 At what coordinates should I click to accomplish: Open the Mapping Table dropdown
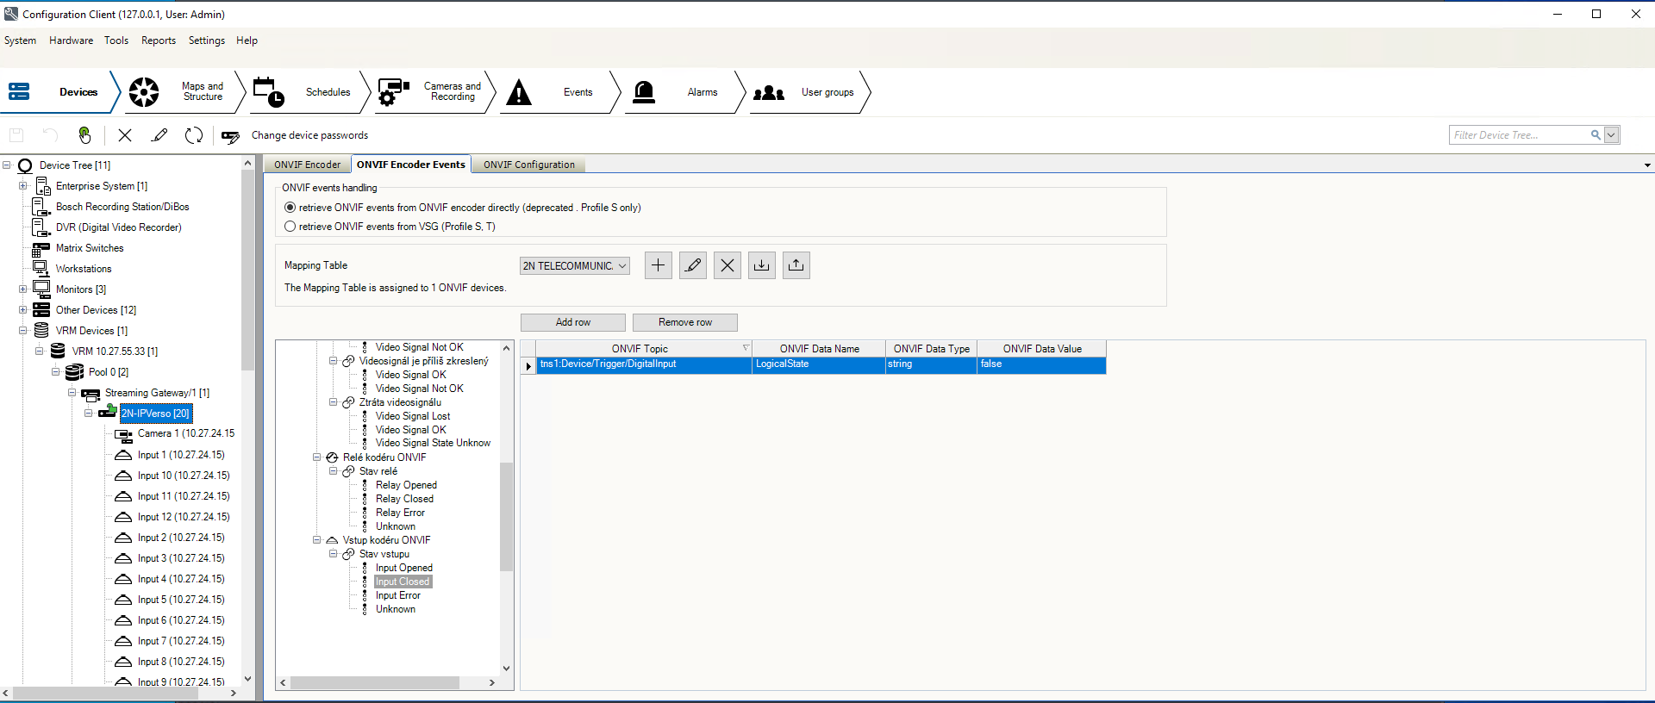click(574, 266)
